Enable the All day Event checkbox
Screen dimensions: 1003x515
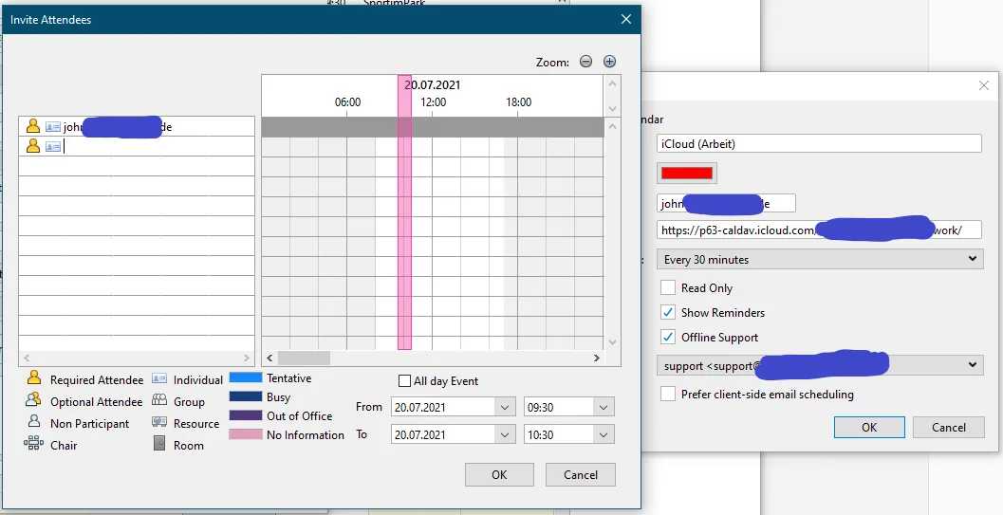click(x=404, y=381)
